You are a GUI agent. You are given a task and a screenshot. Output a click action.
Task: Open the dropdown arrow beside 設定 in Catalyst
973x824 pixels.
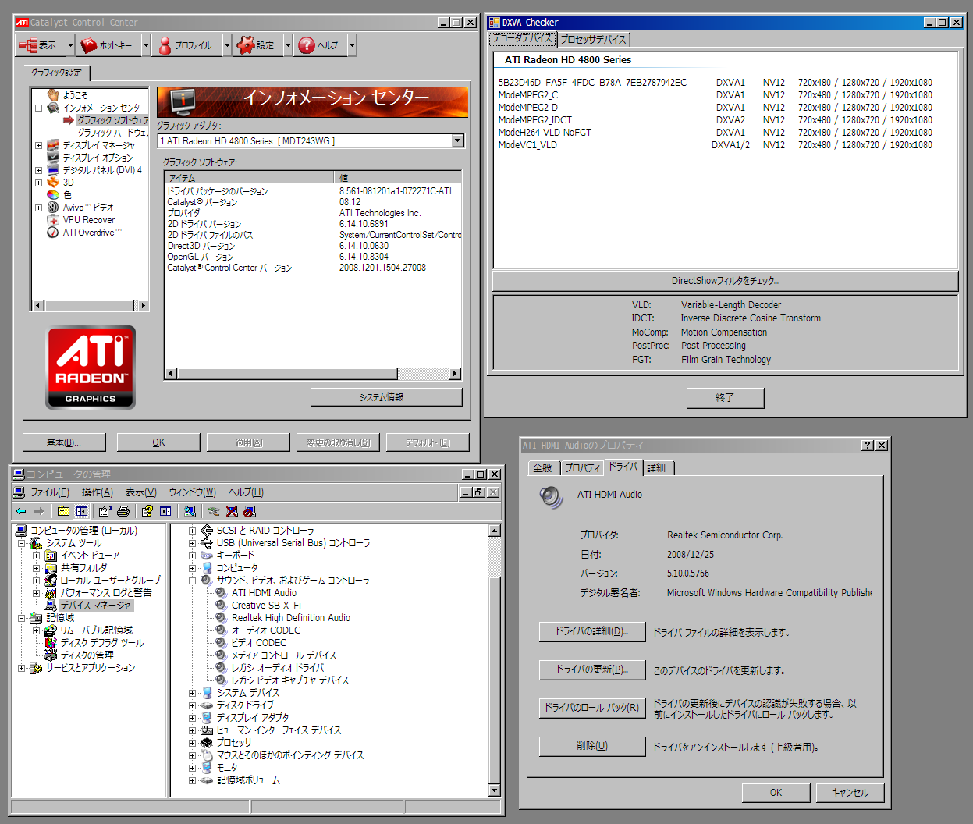tap(288, 46)
